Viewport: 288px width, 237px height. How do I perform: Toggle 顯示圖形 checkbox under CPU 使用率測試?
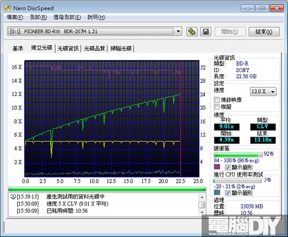(228, 193)
